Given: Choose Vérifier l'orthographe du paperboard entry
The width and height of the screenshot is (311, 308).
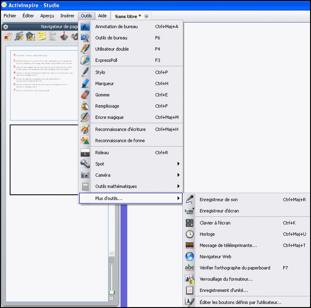Looking at the screenshot, I should click(247, 268).
